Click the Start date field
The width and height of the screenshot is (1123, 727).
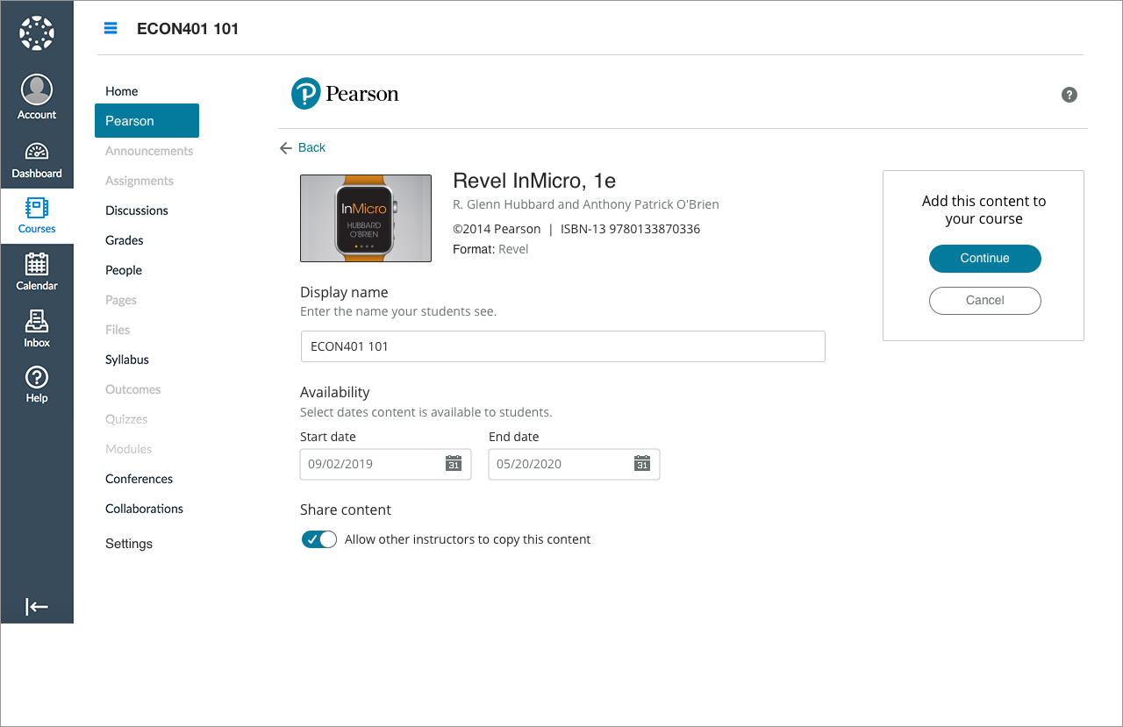385,464
